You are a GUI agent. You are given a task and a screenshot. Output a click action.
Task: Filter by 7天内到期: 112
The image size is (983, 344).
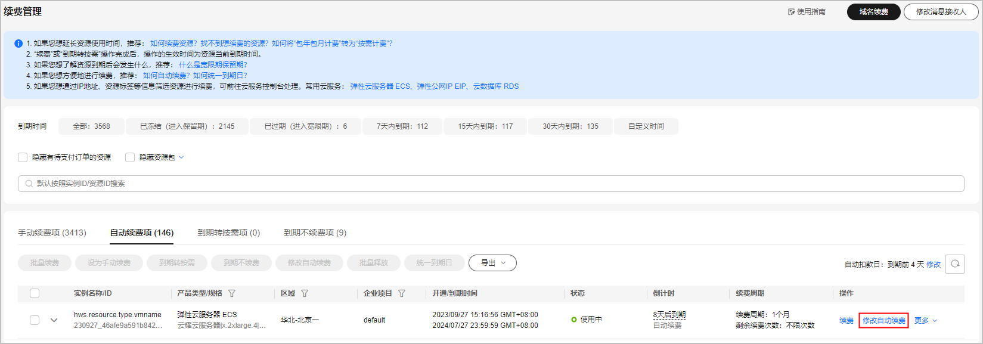402,126
